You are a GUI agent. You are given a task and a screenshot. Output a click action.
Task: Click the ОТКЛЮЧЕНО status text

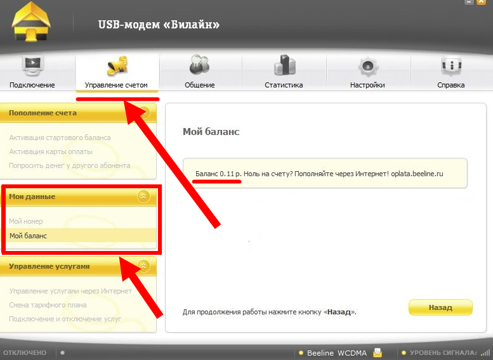tap(25, 353)
